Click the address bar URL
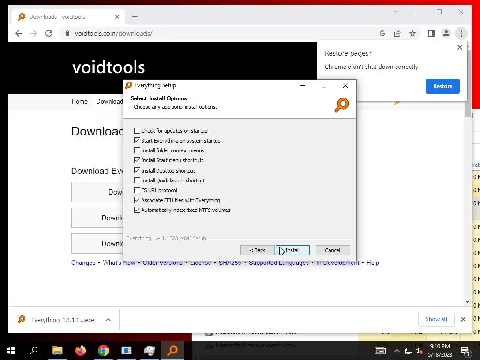Image resolution: width=480 pixels, height=360 pixels. 113,33
